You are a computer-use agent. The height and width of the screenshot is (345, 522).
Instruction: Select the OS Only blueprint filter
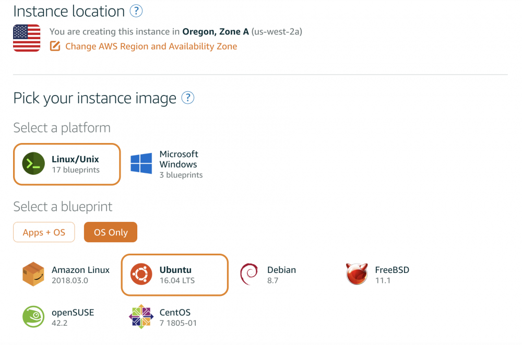tap(110, 232)
